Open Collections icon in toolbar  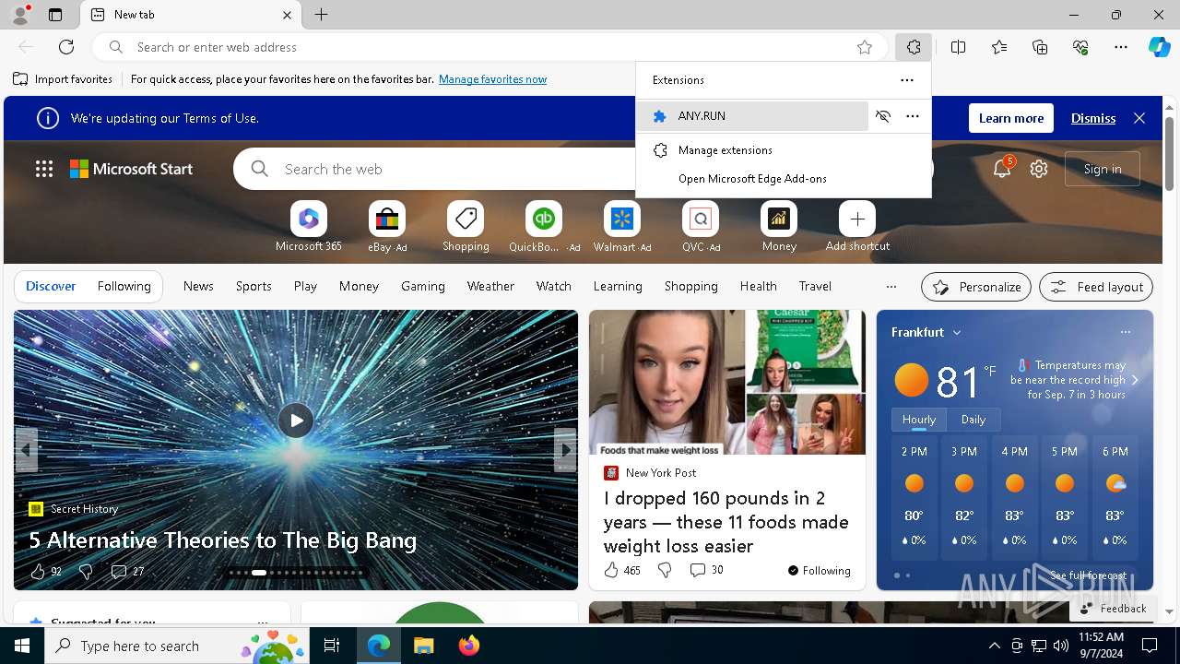[1040, 47]
